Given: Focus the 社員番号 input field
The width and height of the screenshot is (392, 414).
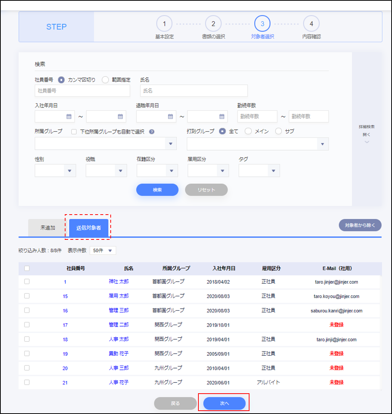Looking at the screenshot, I should (82, 90).
